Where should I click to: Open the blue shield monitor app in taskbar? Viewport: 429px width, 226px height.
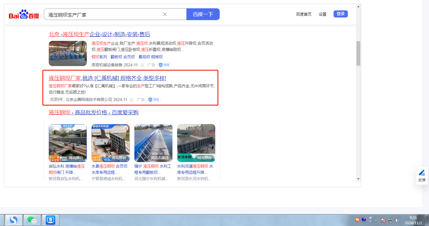[x=51, y=220]
